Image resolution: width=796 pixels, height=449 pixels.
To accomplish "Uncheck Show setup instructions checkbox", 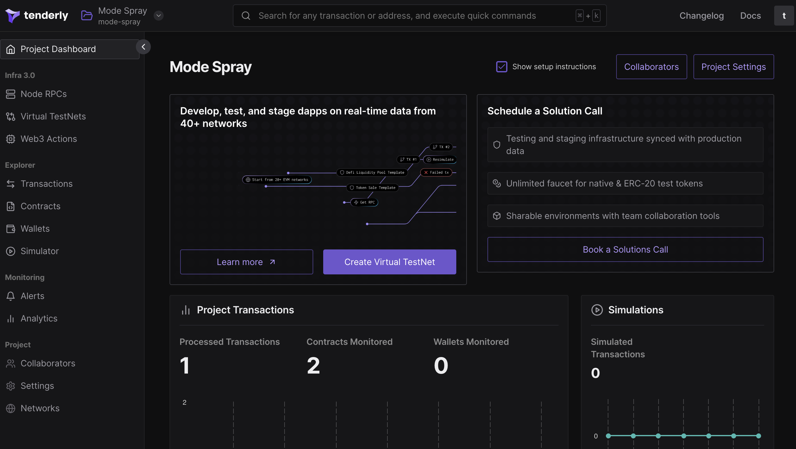I will pos(501,67).
